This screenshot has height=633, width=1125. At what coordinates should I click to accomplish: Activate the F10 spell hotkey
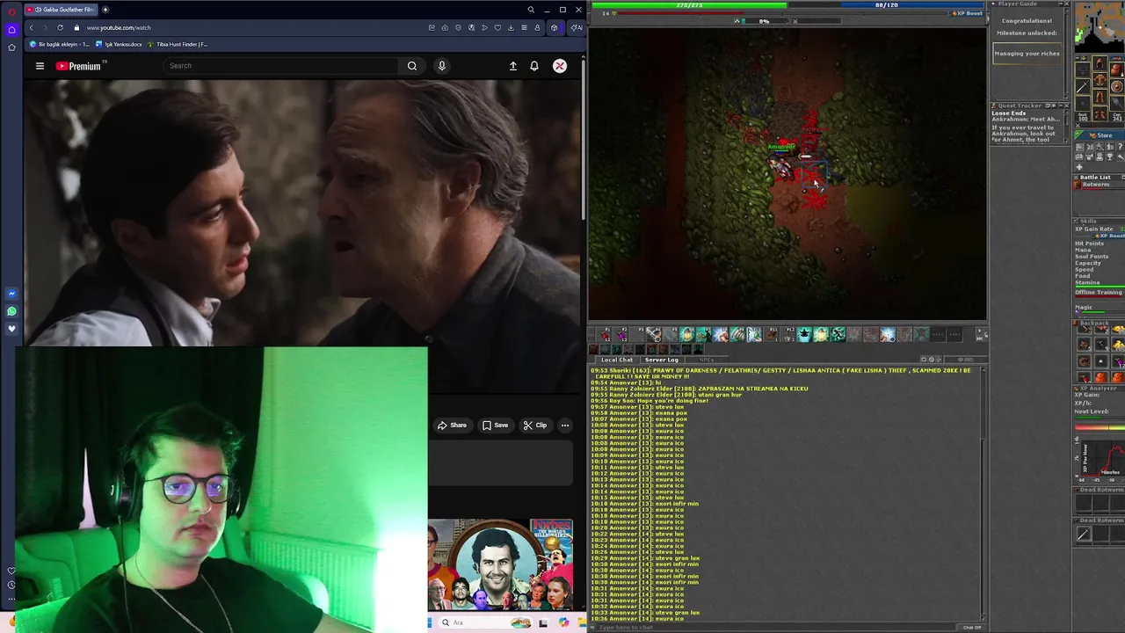pyautogui.click(x=754, y=335)
